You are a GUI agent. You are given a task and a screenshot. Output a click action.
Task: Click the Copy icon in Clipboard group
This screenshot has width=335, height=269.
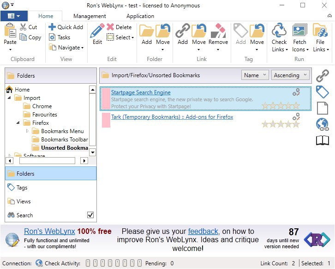[23, 37]
